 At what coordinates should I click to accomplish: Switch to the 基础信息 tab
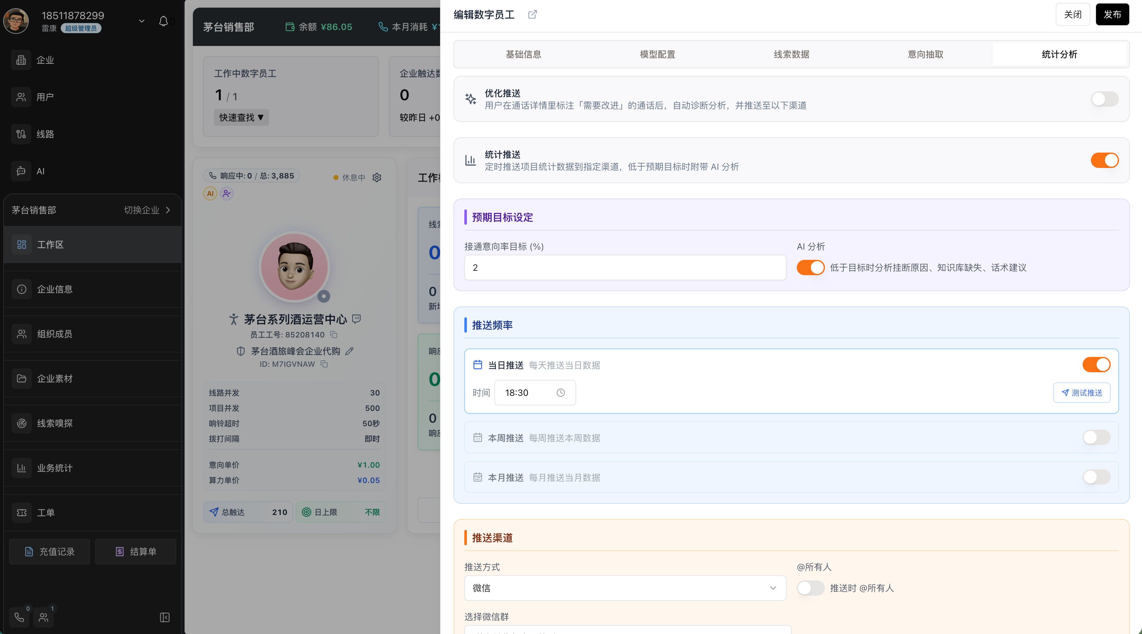coord(523,55)
